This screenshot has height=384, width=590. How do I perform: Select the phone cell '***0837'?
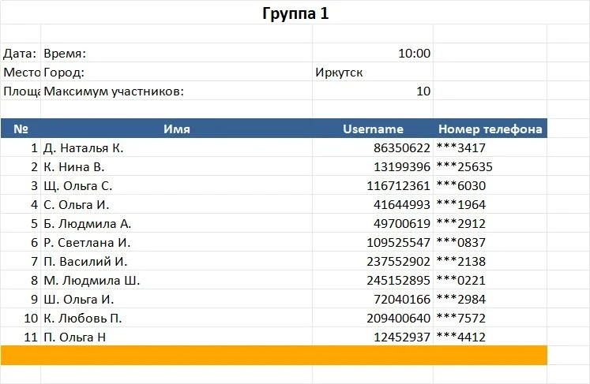pyautogui.click(x=490, y=242)
